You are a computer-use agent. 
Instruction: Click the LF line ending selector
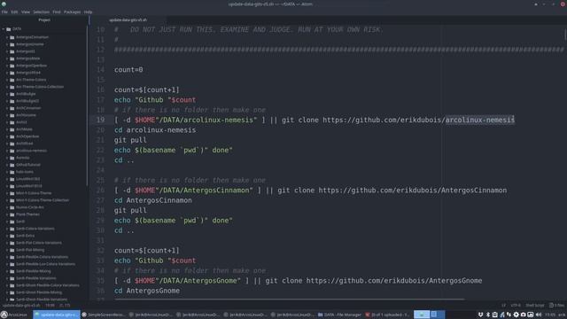(x=504, y=305)
